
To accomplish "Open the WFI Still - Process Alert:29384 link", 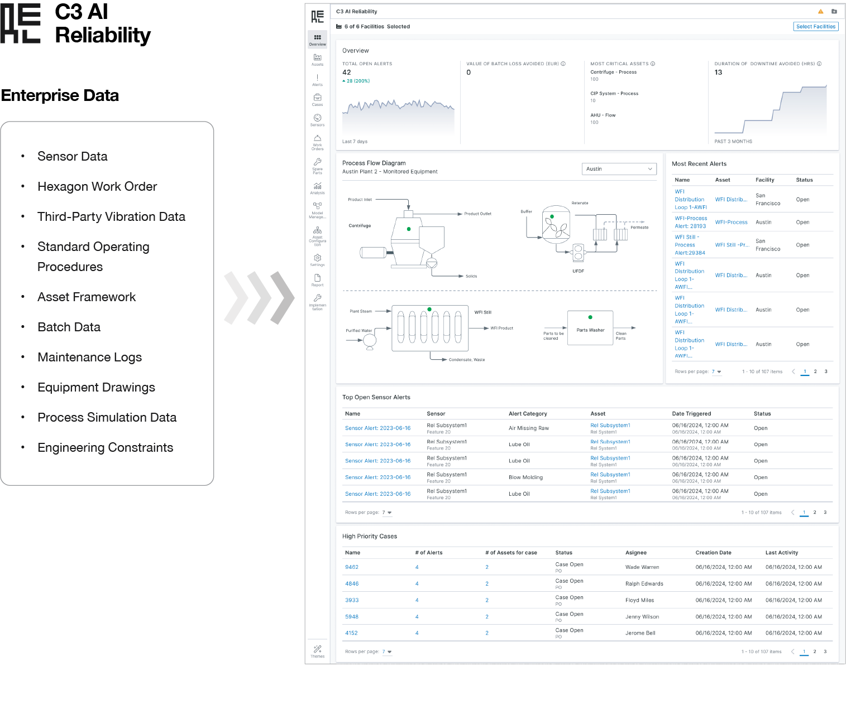I will pyautogui.click(x=690, y=245).
